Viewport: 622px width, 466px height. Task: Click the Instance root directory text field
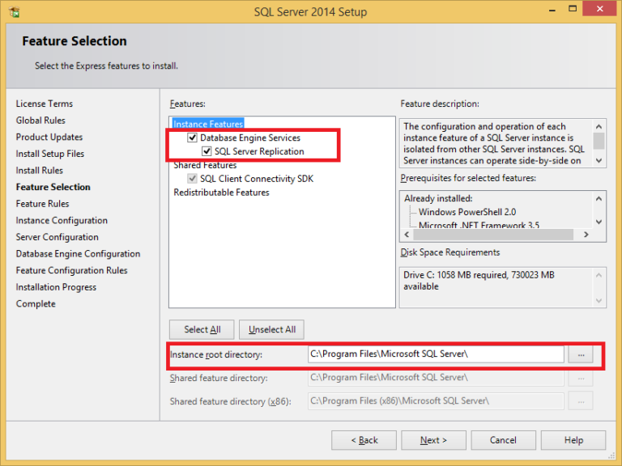436,354
